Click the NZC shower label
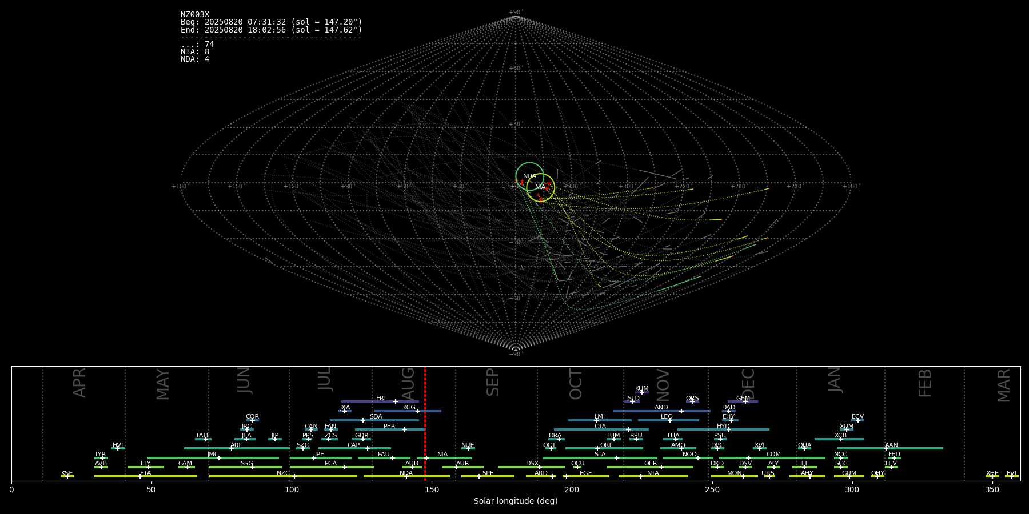 tap(283, 473)
